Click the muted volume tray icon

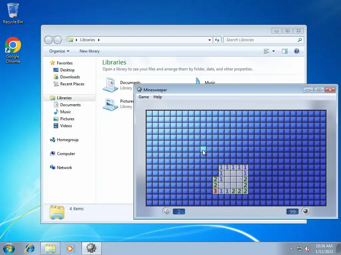pos(307,249)
